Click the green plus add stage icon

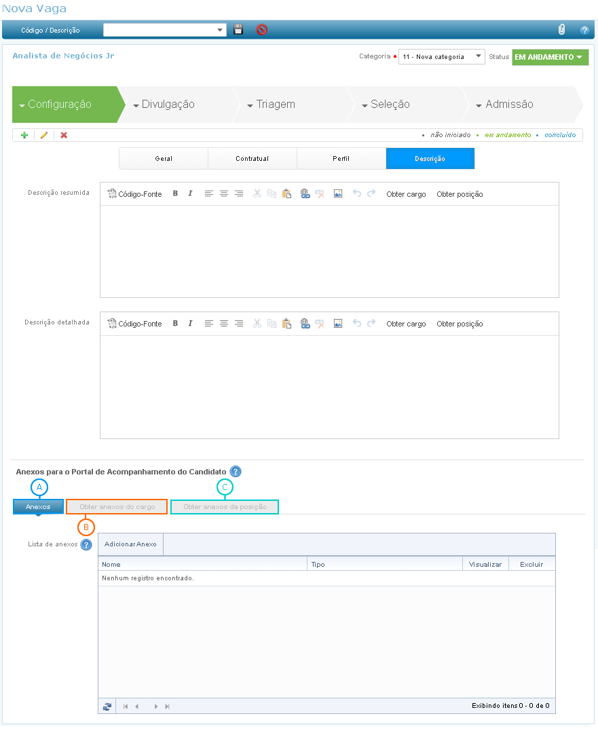(24, 135)
